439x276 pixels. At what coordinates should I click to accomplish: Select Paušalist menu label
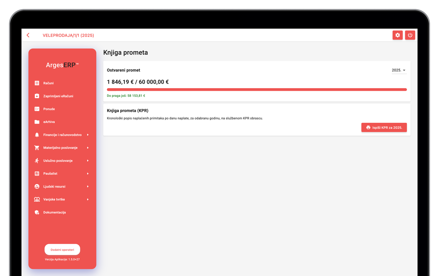(50, 174)
